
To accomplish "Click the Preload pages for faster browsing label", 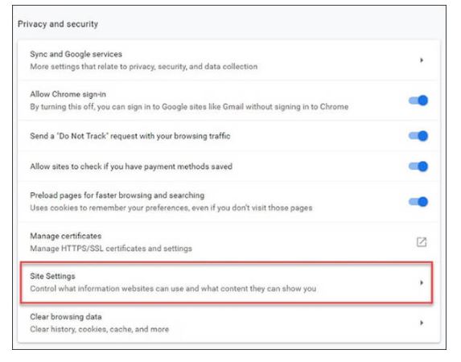I will 117,195.
